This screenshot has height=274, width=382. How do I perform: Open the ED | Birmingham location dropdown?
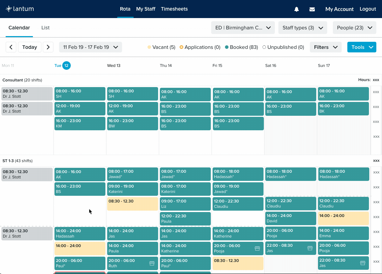click(243, 28)
